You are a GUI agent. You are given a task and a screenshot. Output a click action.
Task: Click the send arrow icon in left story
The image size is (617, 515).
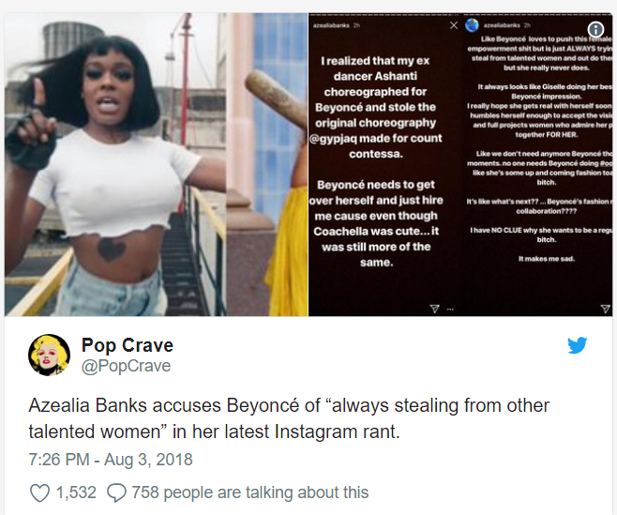click(x=434, y=309)
